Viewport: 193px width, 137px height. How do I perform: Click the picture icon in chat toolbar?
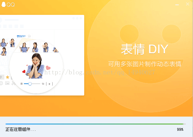click(7, 83)
